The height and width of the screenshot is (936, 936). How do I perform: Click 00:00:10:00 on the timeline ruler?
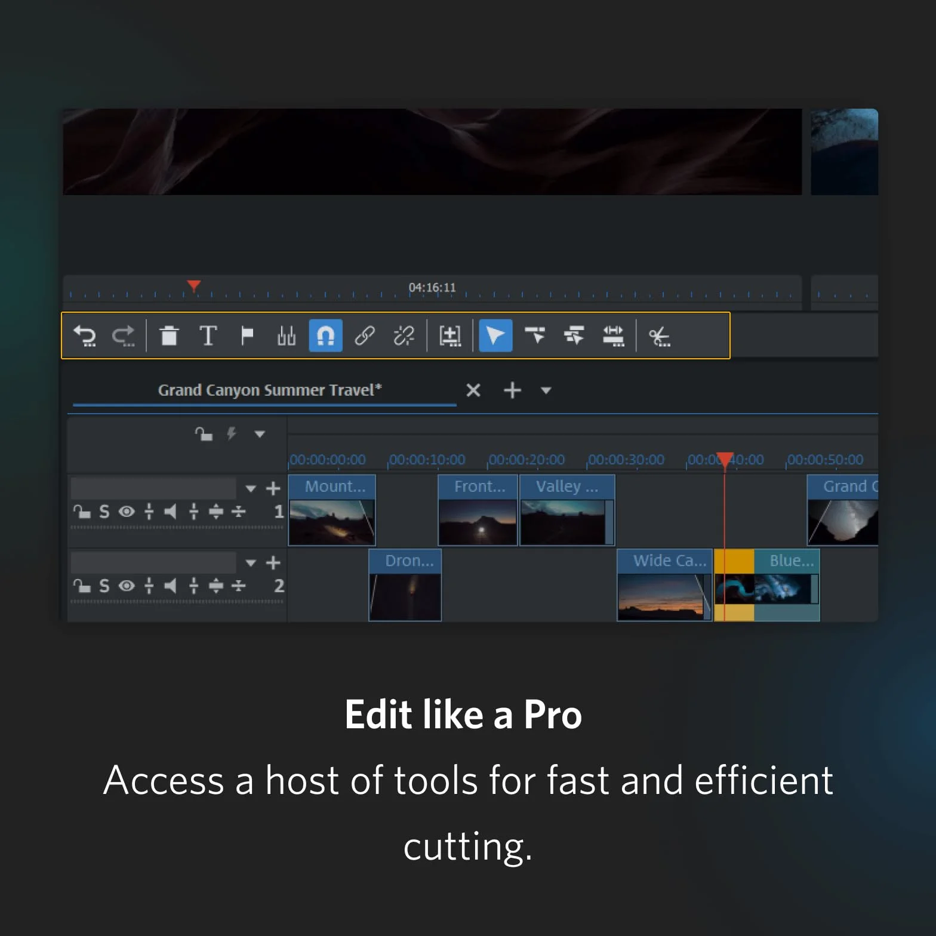(427, 460)
